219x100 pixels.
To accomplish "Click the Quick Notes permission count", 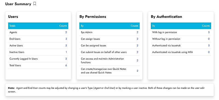I will (137, 71).
